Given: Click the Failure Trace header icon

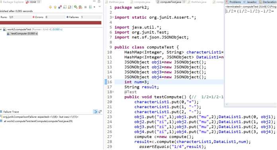Looking at the screenshot, I should [x=1, y=112].
